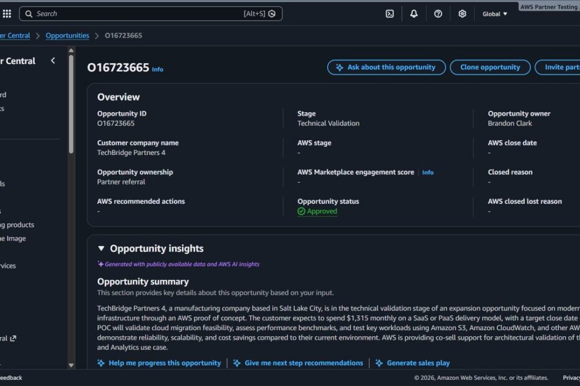Collapse the side navigation panel arrow
The width and height of the screenshot is (580, 386).
(x=53, y=60)
